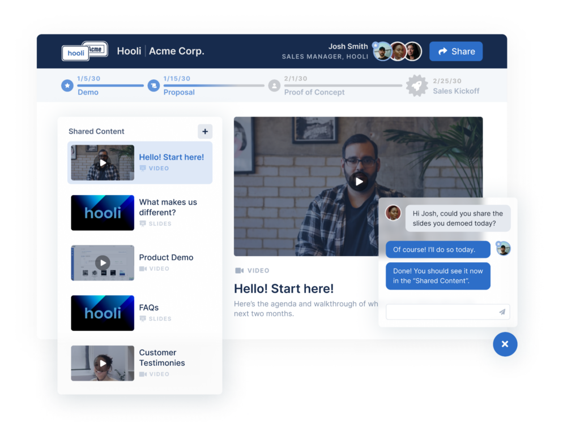Click Josh Smith's avatar group

(x=397, y=51)
